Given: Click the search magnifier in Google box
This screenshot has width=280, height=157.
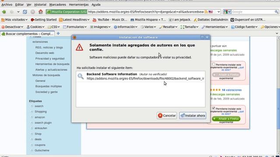Looking at the screenshot, I should tap(276, 12).
